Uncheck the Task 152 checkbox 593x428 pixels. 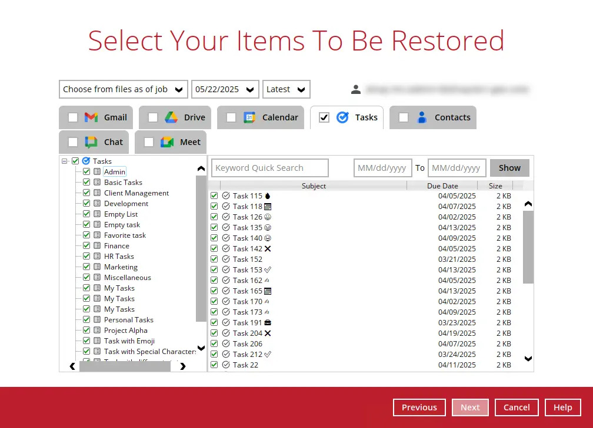(x=214, y=259)
